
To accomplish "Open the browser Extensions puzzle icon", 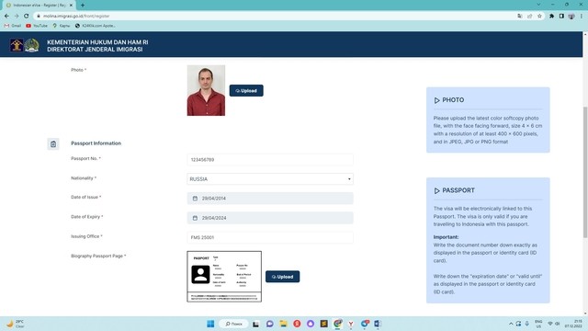I will point(551,17).
